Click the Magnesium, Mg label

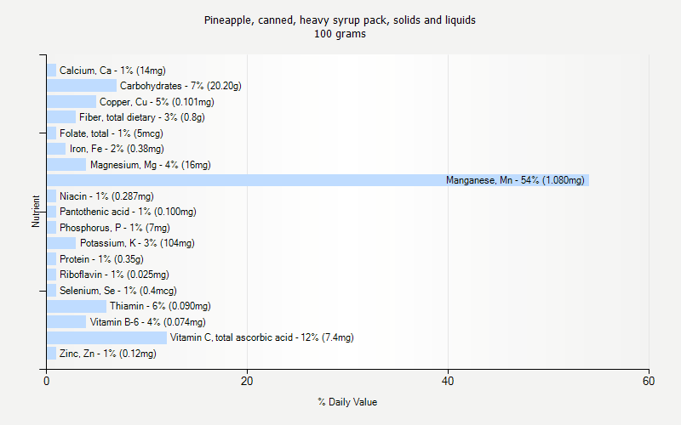(150, 165)
